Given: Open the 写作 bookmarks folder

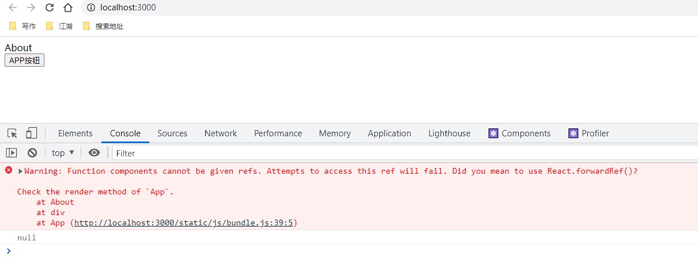Looking at the screenshot, I should click(22, 26).
